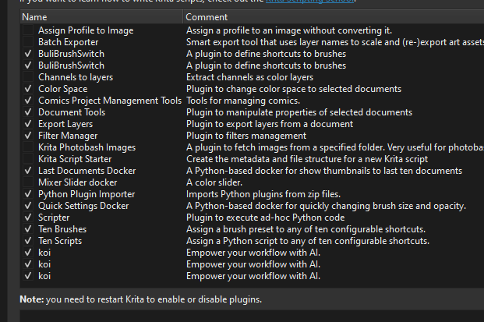Uncheck the Python Plugin Importer checkbox
484x322 pixels.
click(x=28, y=194)
